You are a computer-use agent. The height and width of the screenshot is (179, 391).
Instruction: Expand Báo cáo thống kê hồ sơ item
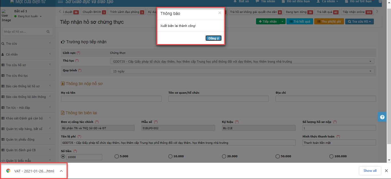click(x=27, y=86)
